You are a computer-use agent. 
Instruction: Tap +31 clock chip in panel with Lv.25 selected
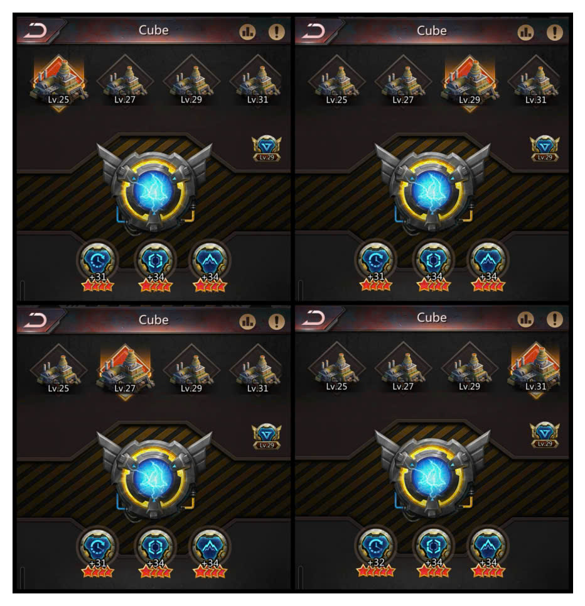click(x=98, y=265)
